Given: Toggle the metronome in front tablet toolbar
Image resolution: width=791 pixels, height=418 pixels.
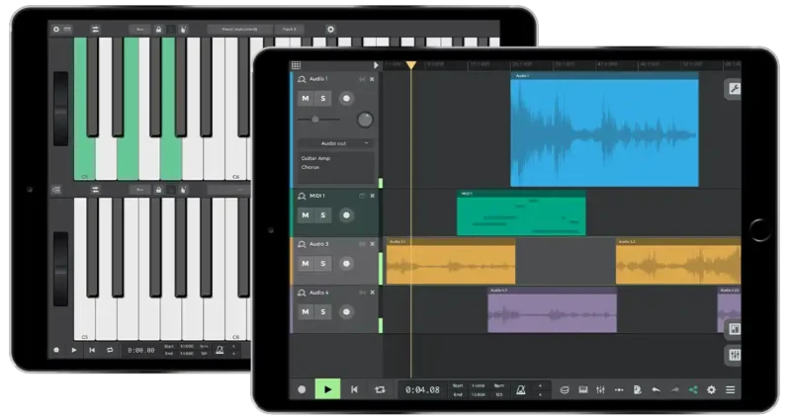Looking at the screenshot, I should coord(521,389).
